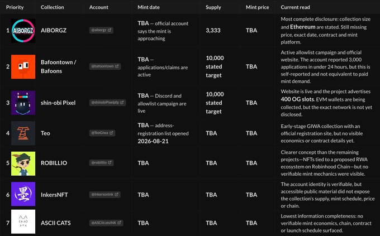The image size is (380, 236).
Task: Click the ROBILLIO mint date TBA
Action: tap(143, 163)
